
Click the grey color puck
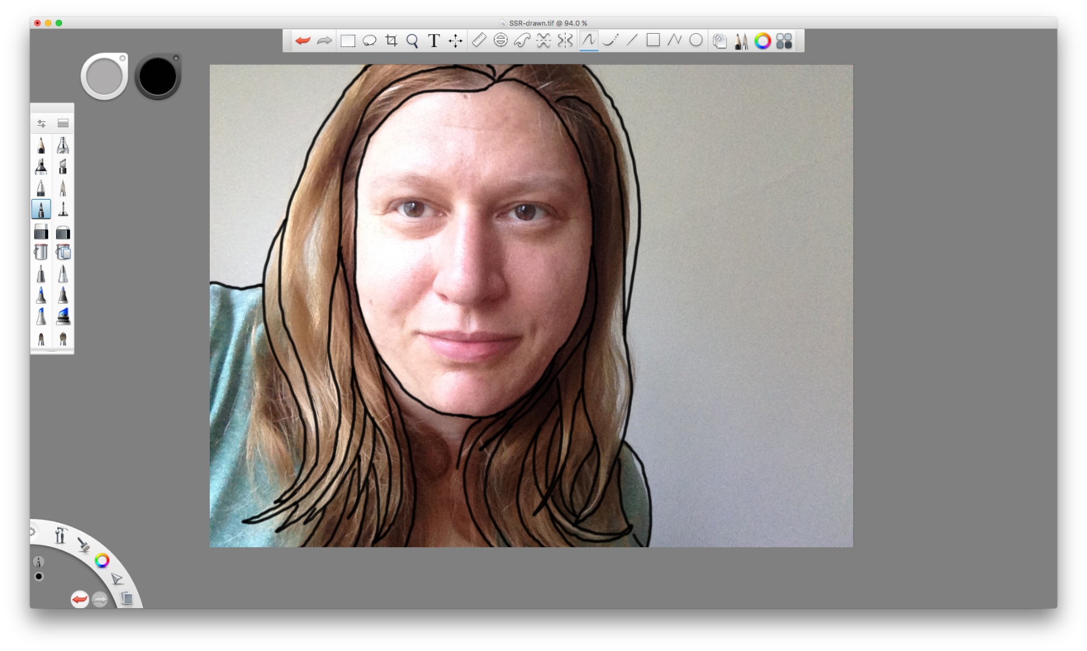pos(104,77)
